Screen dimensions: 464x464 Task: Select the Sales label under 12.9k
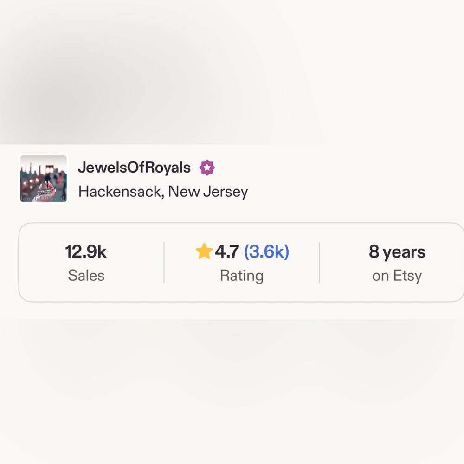[86, 276]
